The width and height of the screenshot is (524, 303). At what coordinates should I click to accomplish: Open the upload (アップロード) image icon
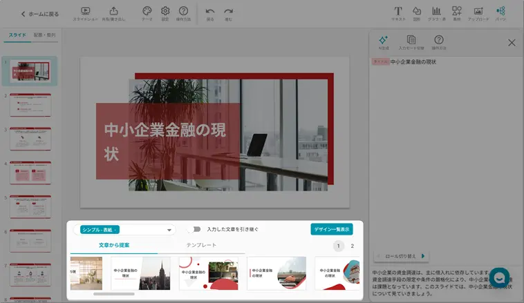click(478, 14)
